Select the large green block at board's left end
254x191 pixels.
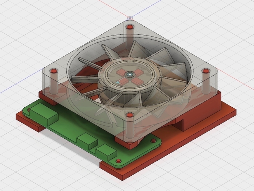point(44,115)
